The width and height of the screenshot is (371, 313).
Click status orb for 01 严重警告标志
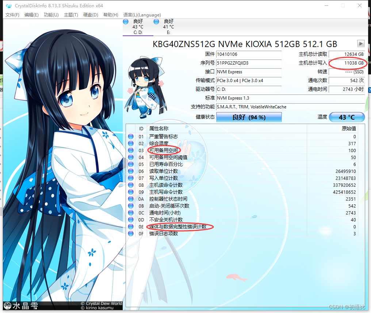click(x=131, y=136)
